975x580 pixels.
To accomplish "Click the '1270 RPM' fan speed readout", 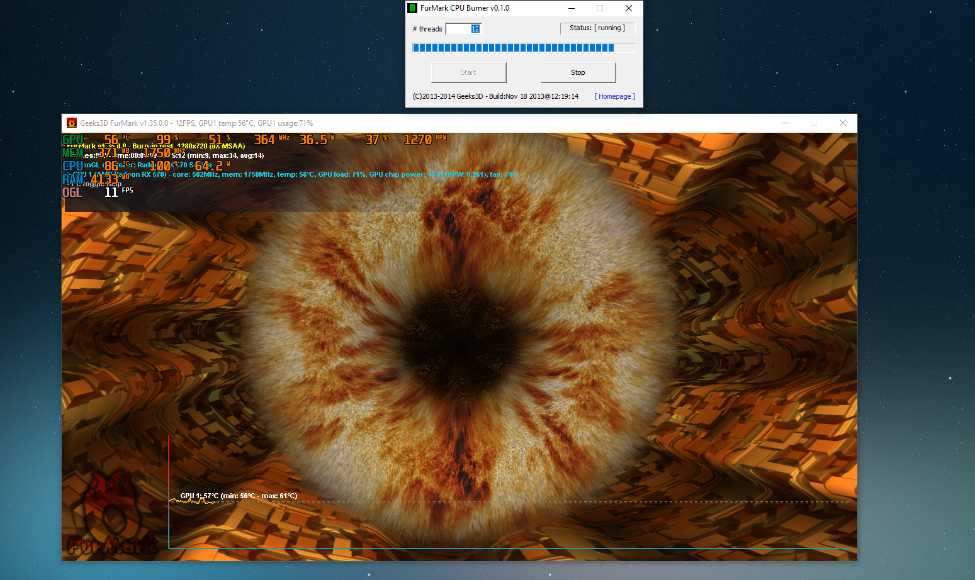I will (426, 139).
